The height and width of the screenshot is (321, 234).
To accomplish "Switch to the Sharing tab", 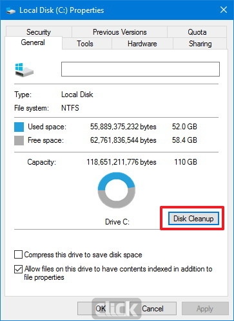I will [x=200, y=44].
